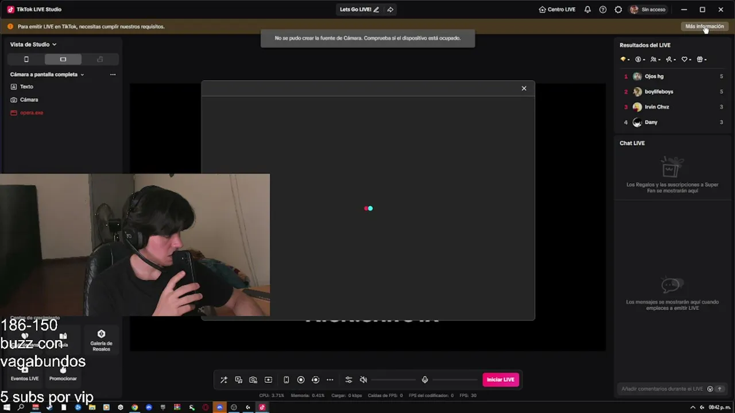Open scene options three-dot menu
Screen dimensions: 735x413
point(113,75)
